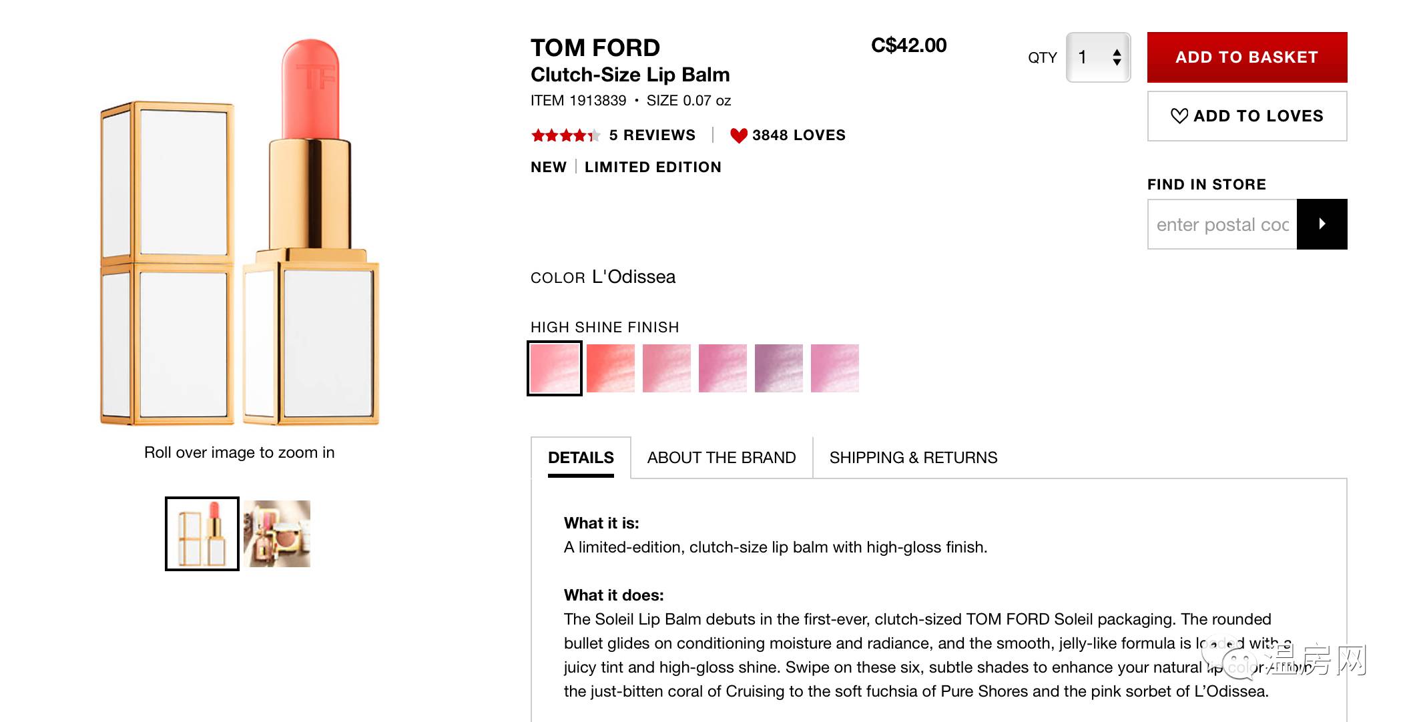
Task: Click the postal code input field
Action: tap(1222, 224)
